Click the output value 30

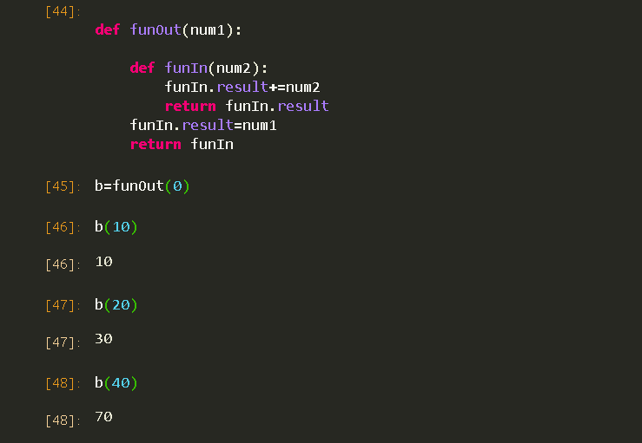(103, 339)
